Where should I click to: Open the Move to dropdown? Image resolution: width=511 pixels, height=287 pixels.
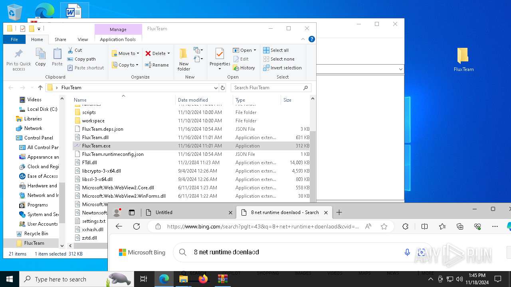pos(125,53)
